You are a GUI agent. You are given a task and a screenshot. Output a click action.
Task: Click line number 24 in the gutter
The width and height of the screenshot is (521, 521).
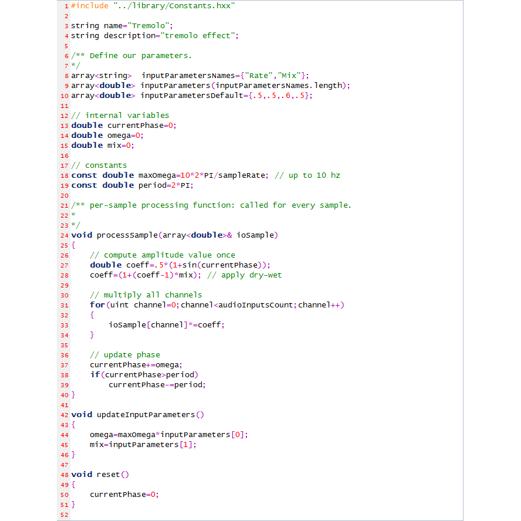[x=64, y=235]
